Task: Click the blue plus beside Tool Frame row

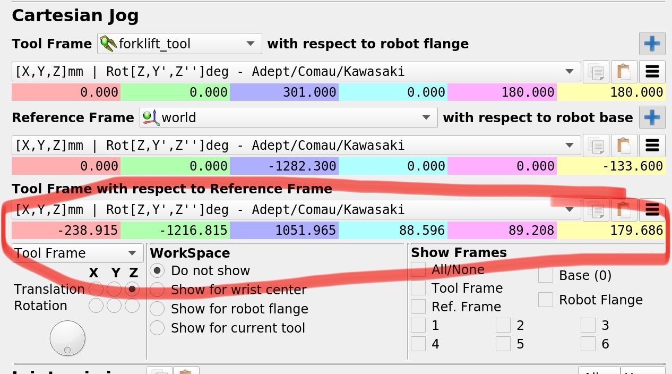Action: click(652, 44)
